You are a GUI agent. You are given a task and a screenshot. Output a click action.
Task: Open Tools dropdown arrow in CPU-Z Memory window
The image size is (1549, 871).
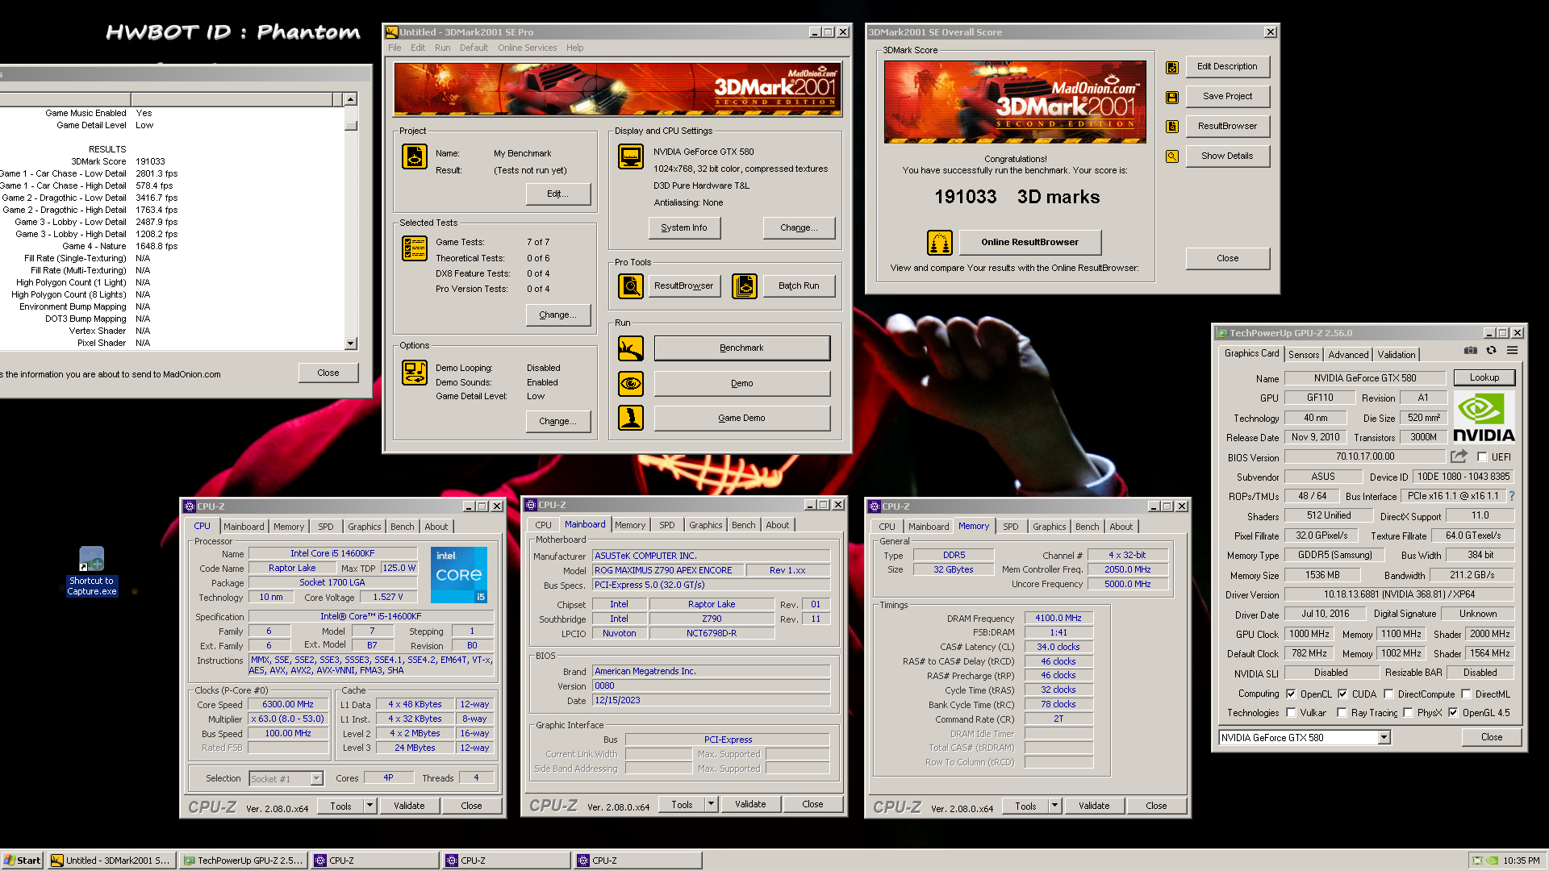(1054, 805)
